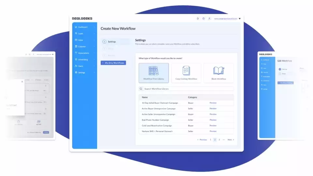
Task: Click the notifications bell icon in header
Action: tap(198, 19)
